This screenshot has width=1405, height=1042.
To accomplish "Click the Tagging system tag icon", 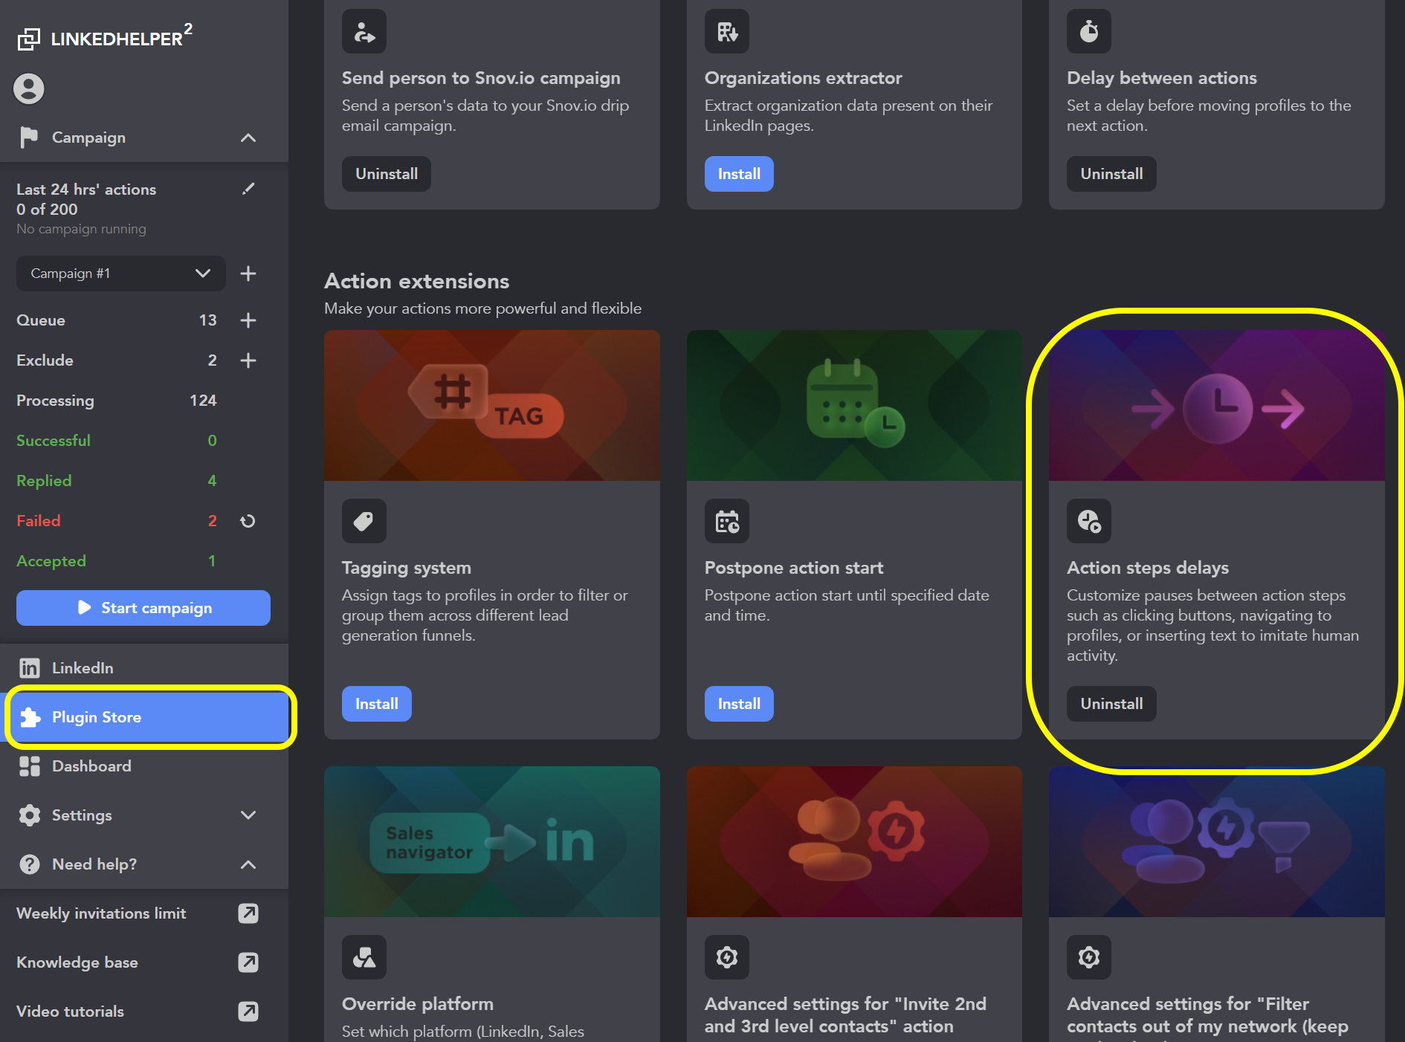I will coord(364,521).
